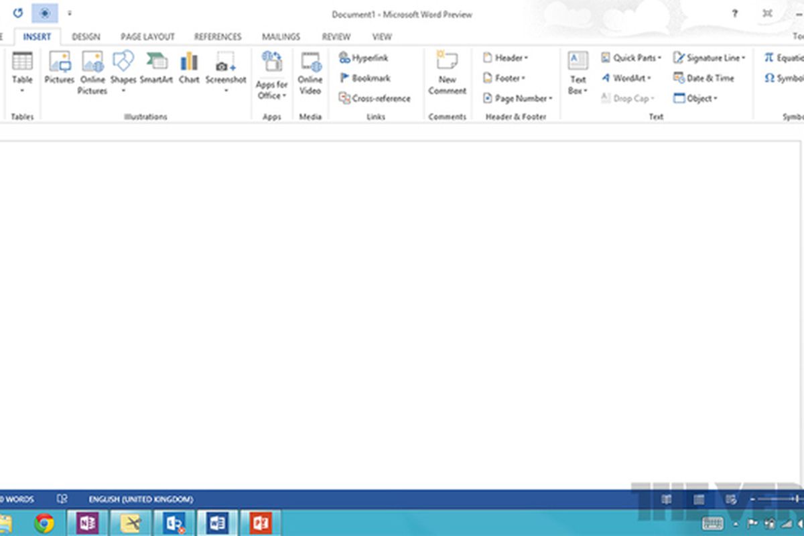Switch to the Design tab
The width and height of the screenshot is (804, 536).
tap(86, 37)
